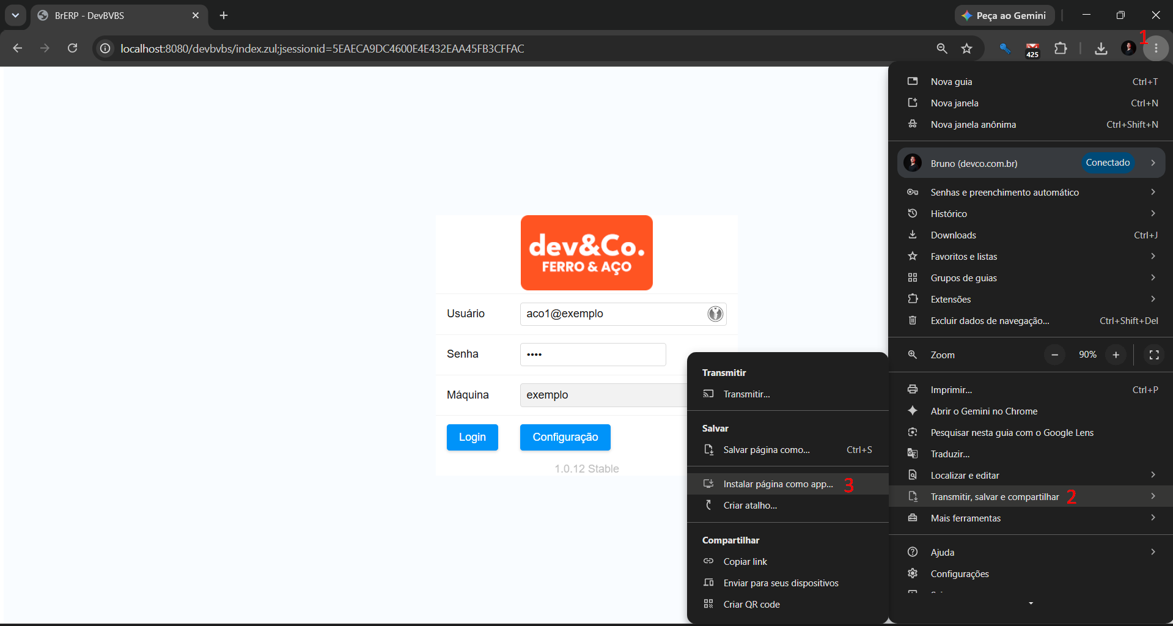This screenshot has width=1173, height=626.
Task: Click the blue key extension icon
Action: [1005, 48]
